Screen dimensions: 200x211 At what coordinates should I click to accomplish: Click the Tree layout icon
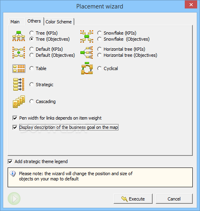click(x=18, y=36)
